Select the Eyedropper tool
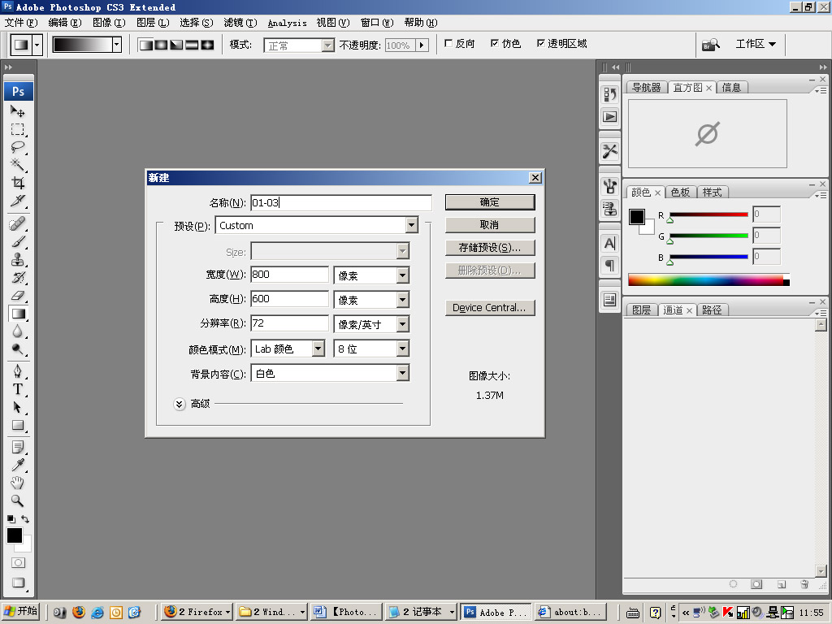This screenshot has height=624, width=832. point(18,466)
